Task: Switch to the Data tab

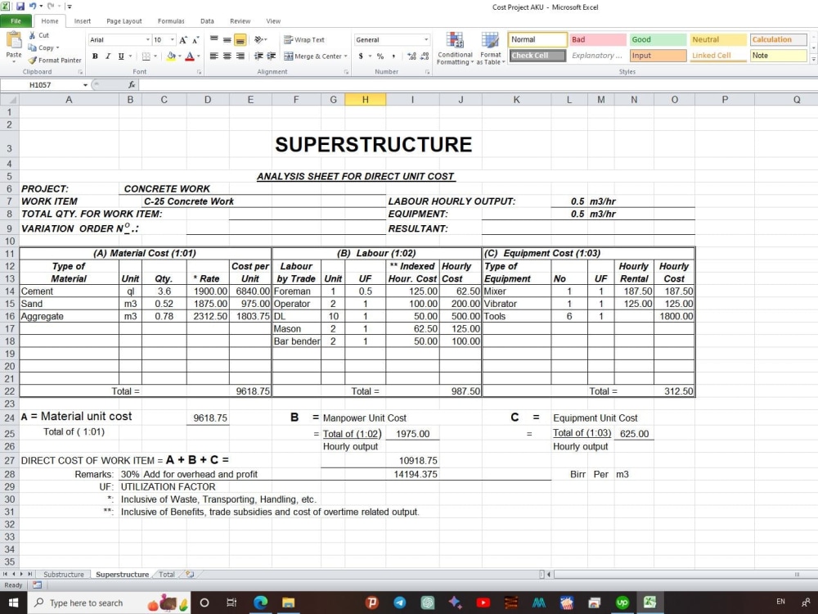Action: coord(207,21)
